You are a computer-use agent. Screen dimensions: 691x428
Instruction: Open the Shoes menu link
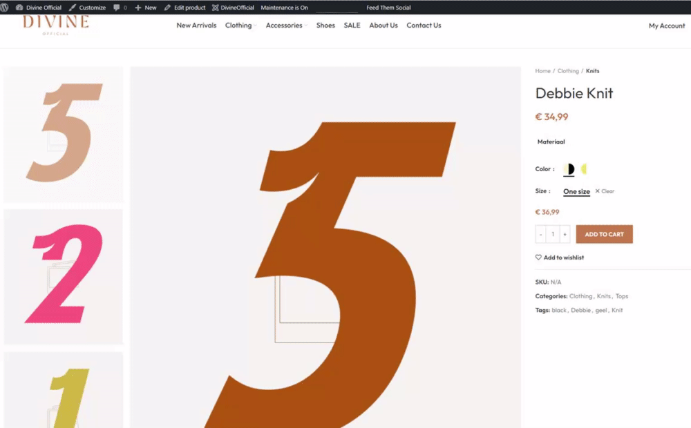(325, 26)
